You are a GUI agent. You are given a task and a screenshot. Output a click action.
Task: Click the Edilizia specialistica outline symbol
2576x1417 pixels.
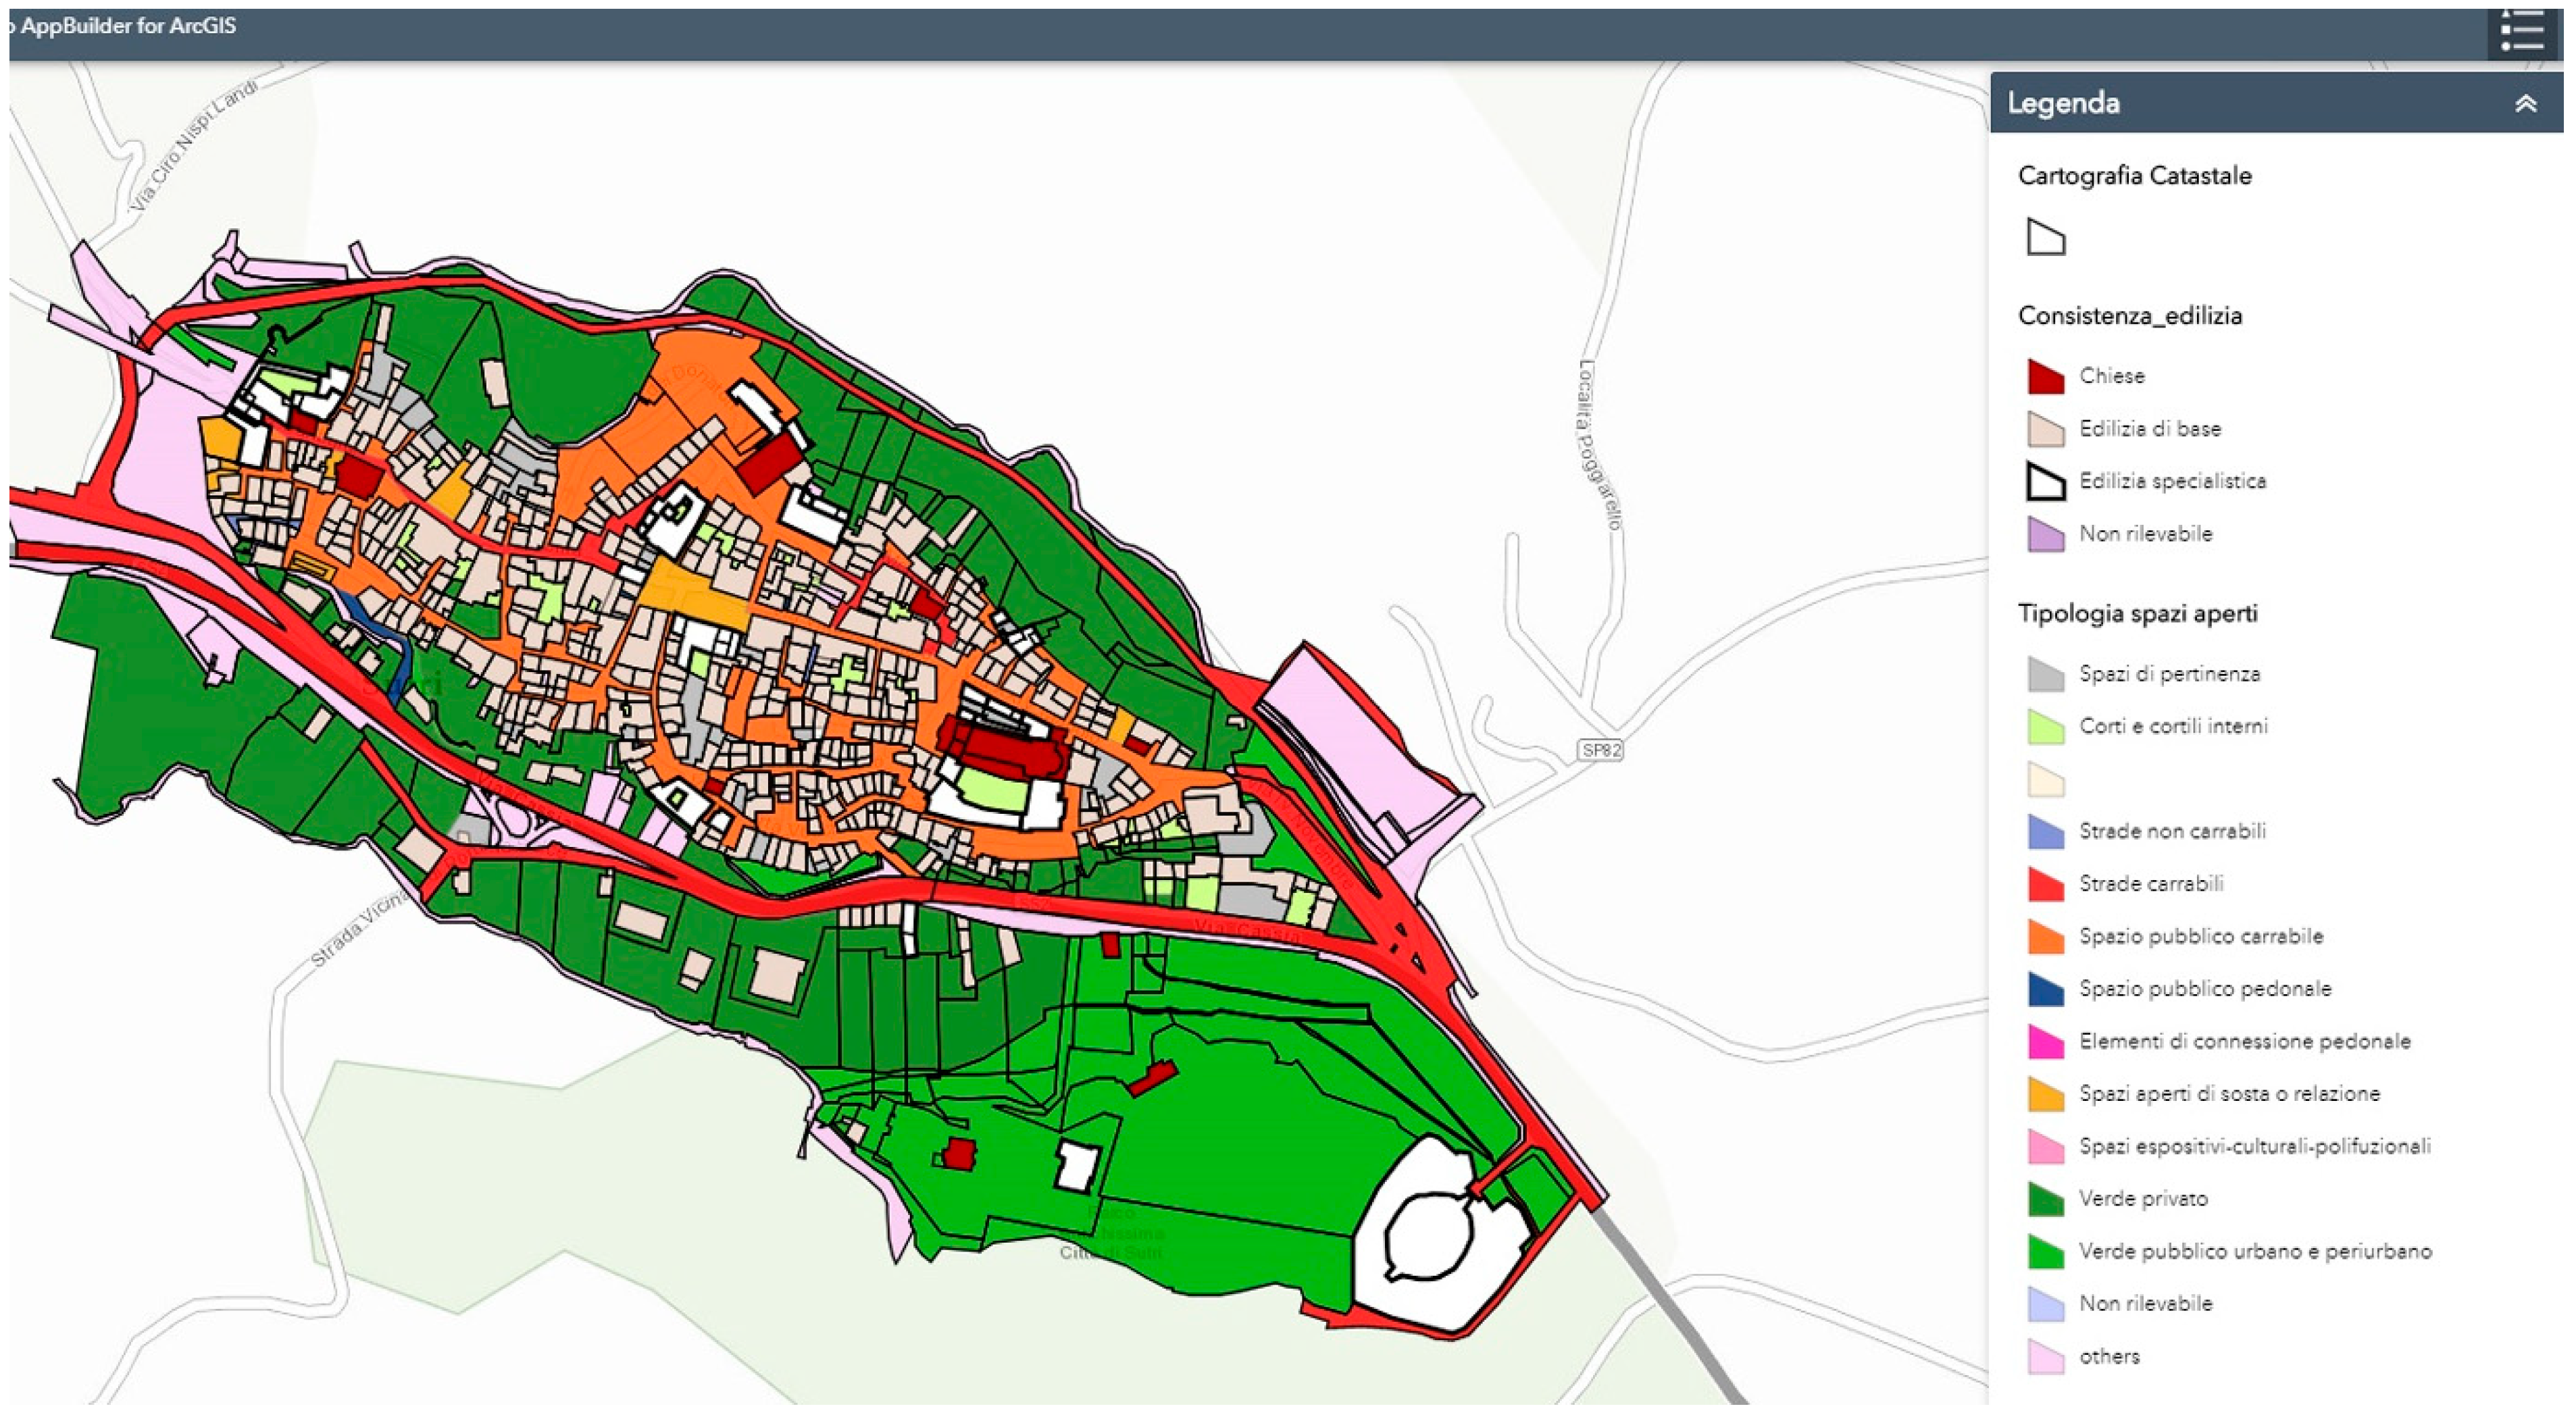point(2046,481)
